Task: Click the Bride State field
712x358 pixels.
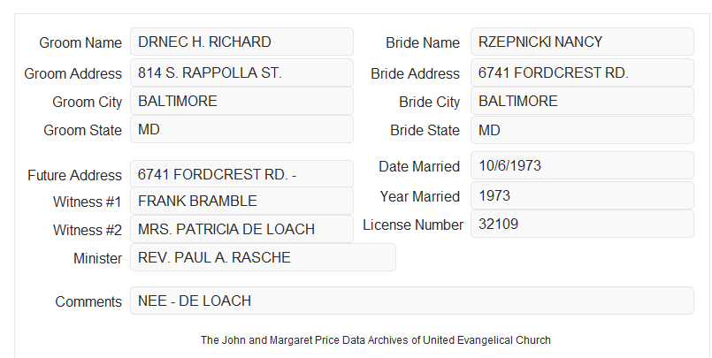Action: pos(582,130)
